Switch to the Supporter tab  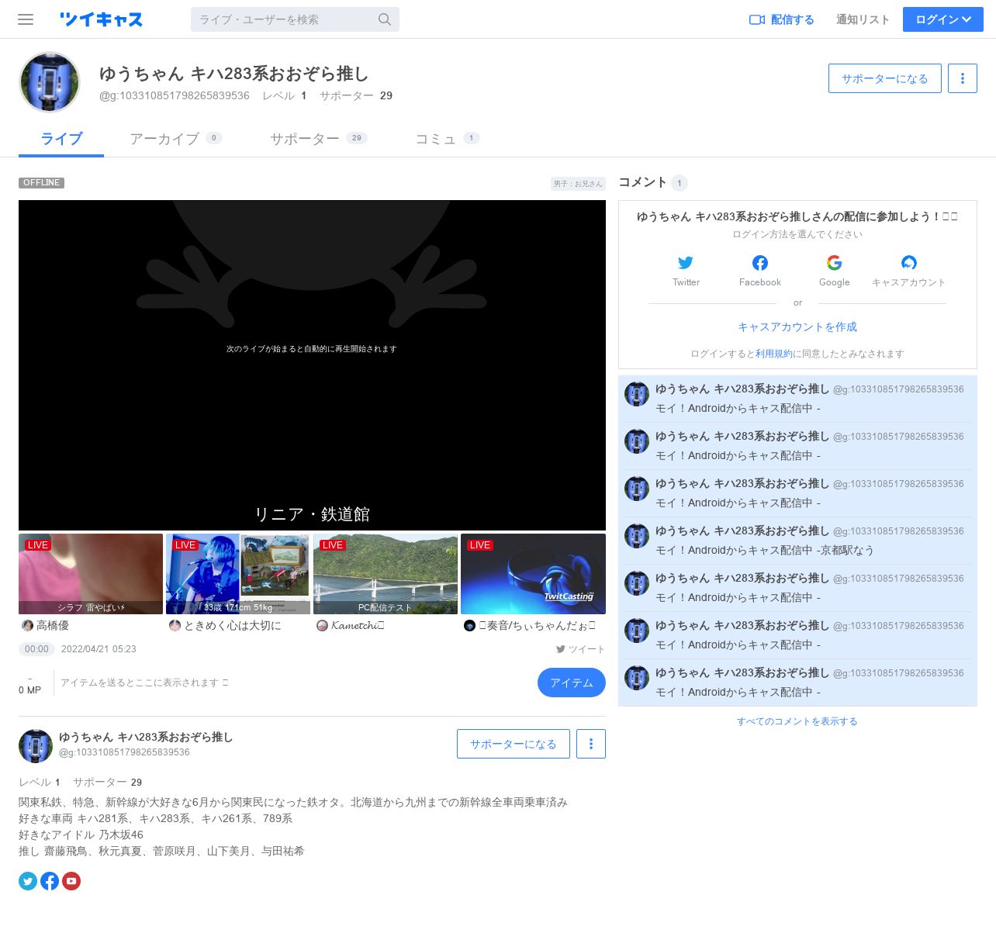(318, 139)
